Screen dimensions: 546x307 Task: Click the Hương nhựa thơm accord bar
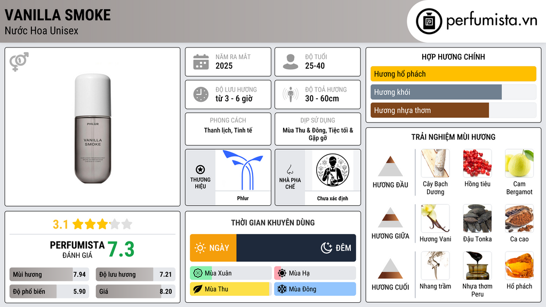click(x=453, y=110)
